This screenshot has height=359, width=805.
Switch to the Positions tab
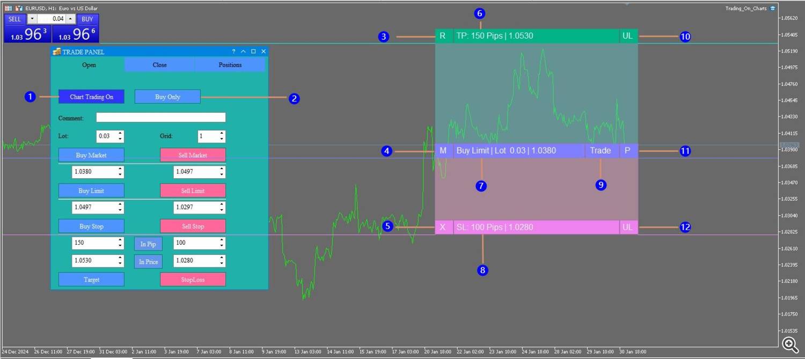coord(230,65)
